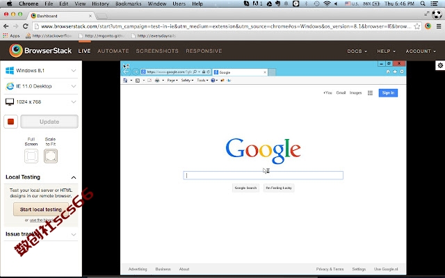Close the Google tab in IE

tap(265, 72)
